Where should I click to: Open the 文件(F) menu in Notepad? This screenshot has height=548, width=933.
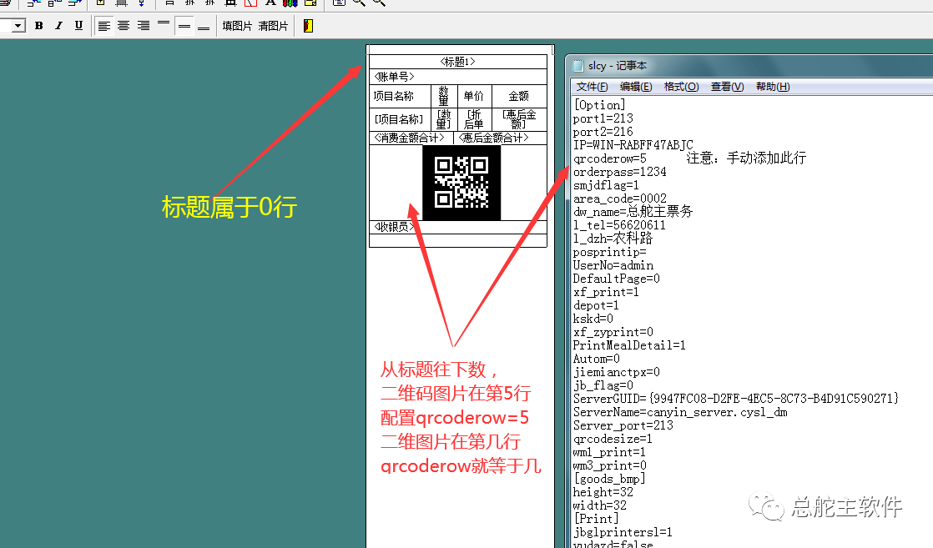coord(592,87)
